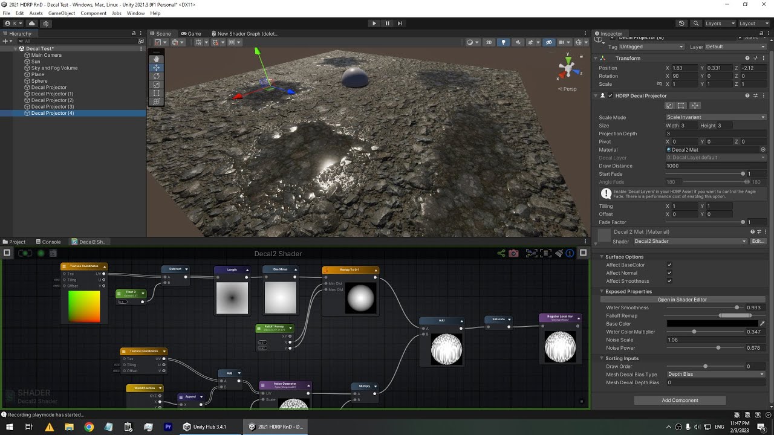Click Share icon in Shader Graph toolbar
This screenshot has width=774, height=435.
point(501,254)
